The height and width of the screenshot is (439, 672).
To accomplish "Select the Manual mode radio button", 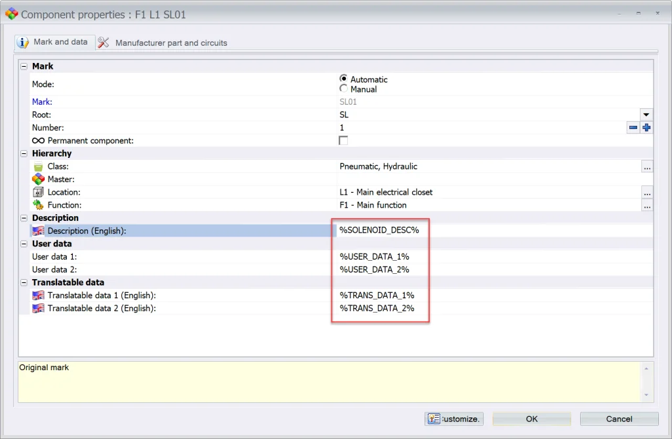I will 343,89.
